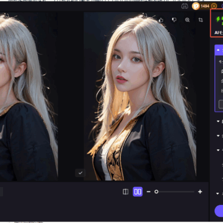Open the Discord community icon

tap(185, 6)
